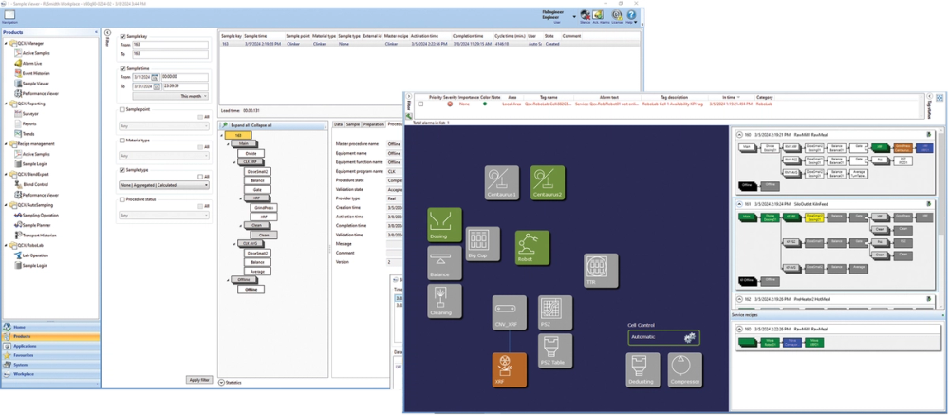Open the FlsEngineer user dropdown arrow

pos(574,16)
